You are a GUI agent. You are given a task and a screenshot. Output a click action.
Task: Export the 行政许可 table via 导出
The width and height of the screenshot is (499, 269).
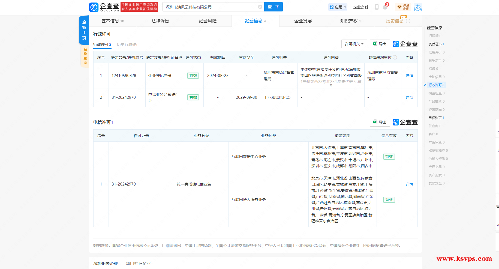pos(380,44)
